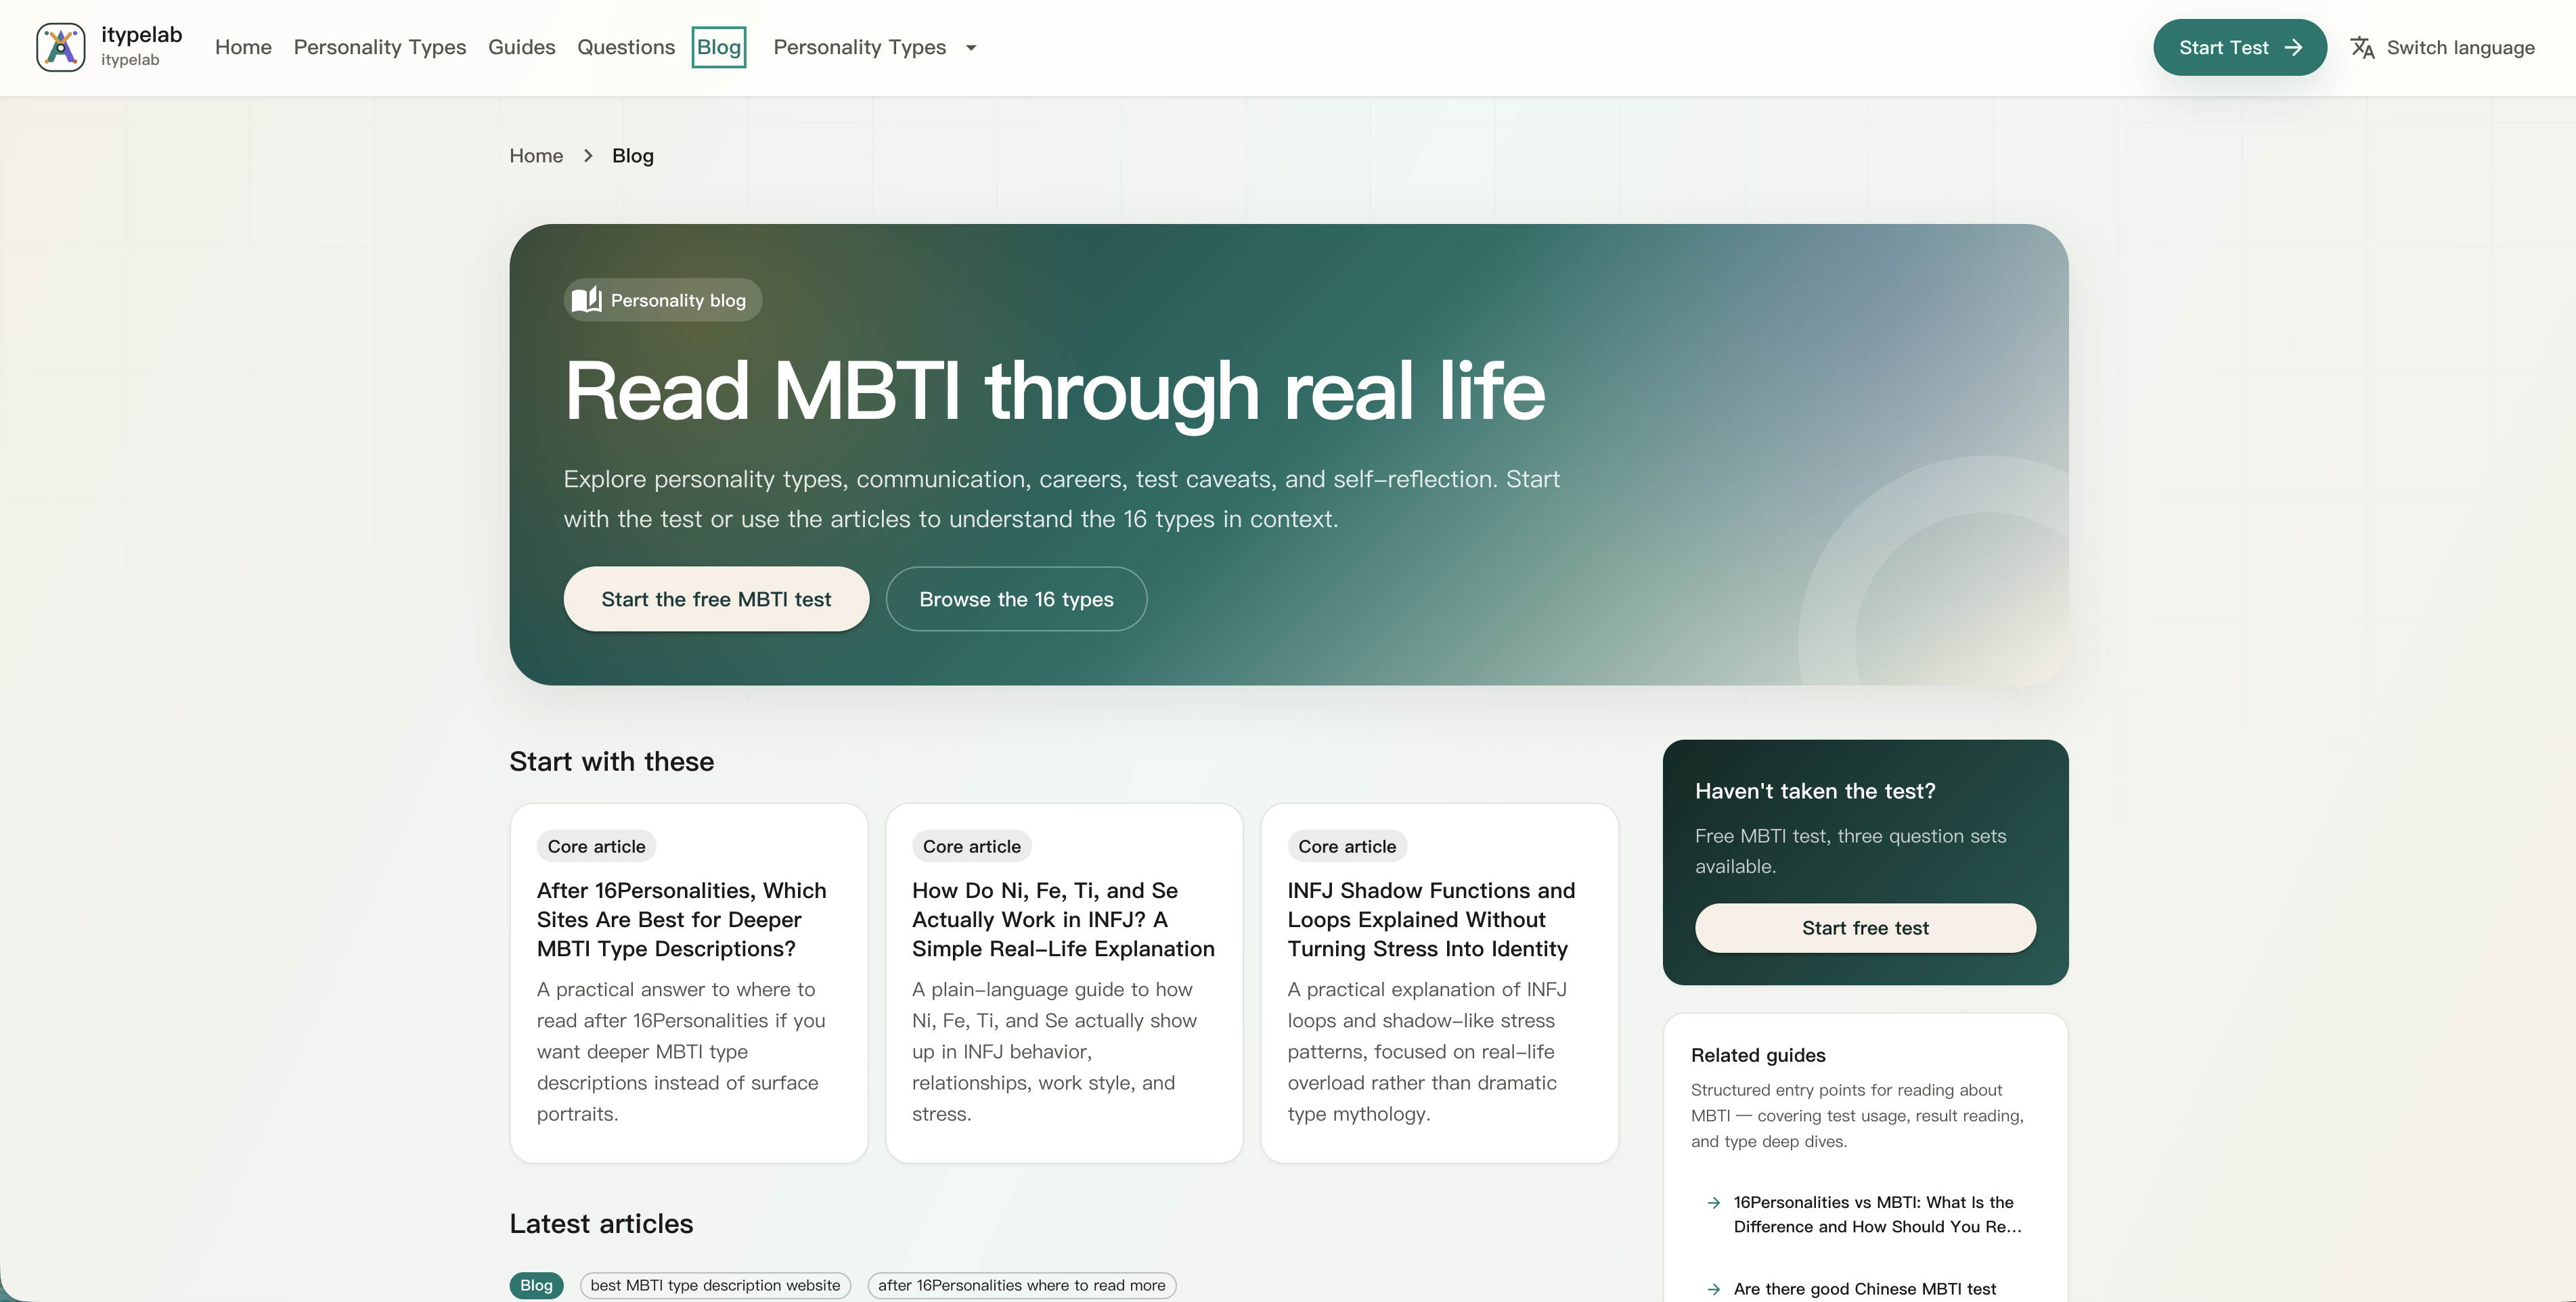Click Structured entry points guides description
Viewport: 2576px width, 1302px height.
click(x=1858, y=1116)
